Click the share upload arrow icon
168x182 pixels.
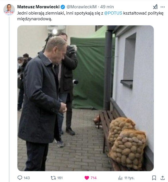coord(163,178)
